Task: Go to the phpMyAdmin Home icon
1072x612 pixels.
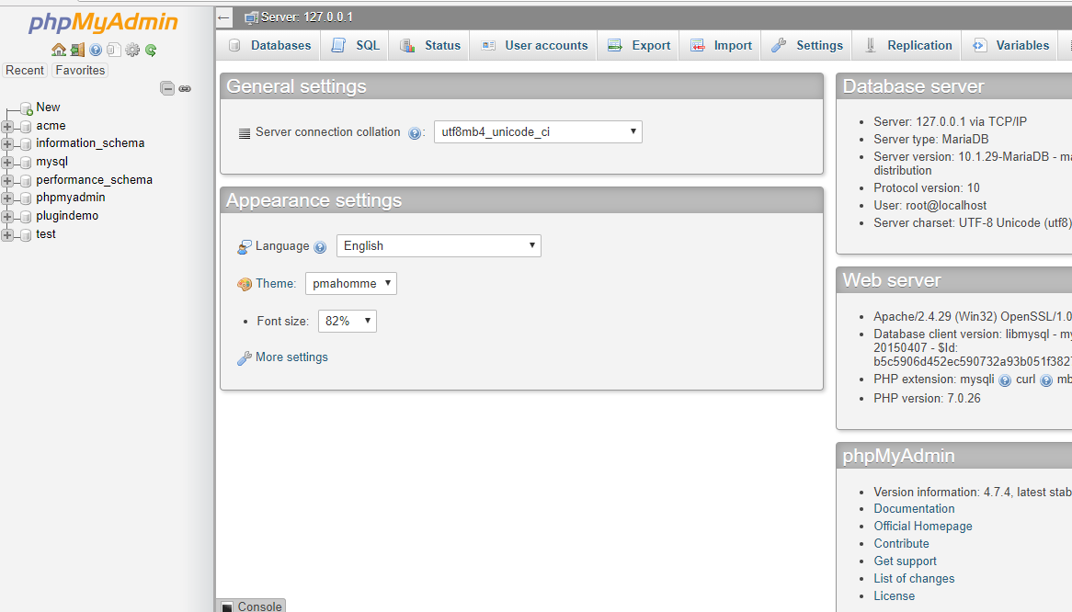Action: 59,50
